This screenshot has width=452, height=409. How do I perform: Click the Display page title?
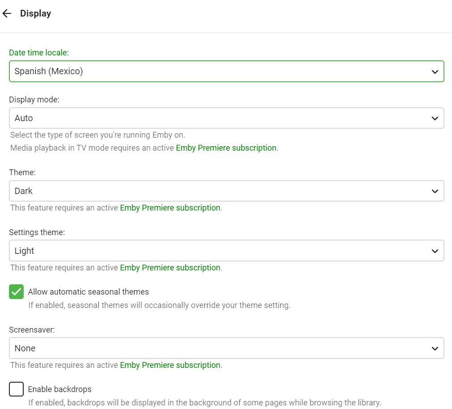pyautogui.click(x=35, y=13)
